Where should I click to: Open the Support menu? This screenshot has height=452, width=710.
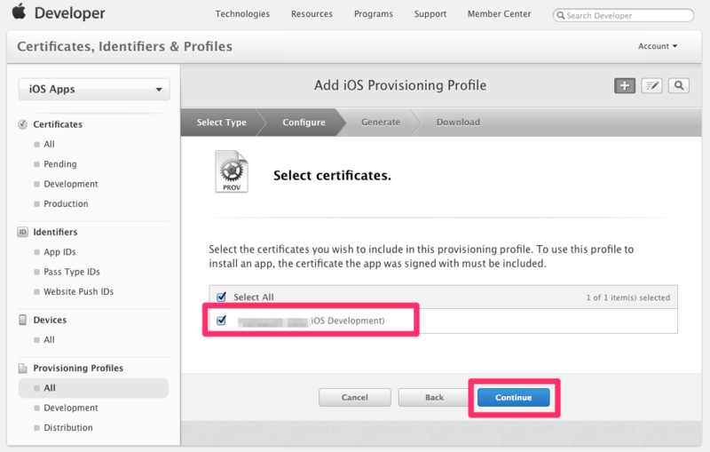430,14
